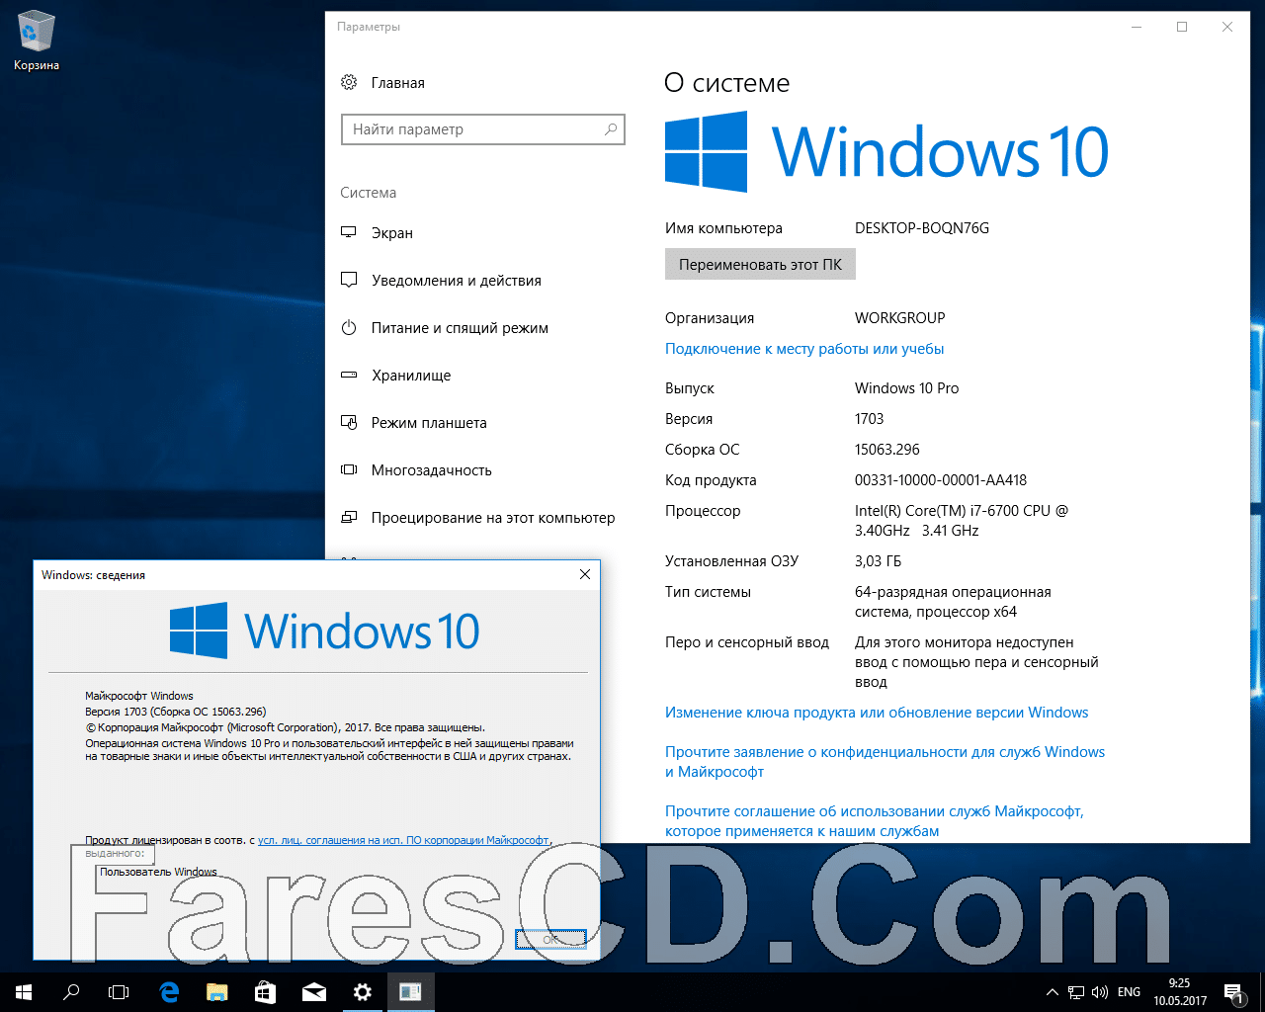The height and width of the screenshot is (1012, 1265).
Task: Open Mail app from taskbar
Action: (x=314, y=992)
